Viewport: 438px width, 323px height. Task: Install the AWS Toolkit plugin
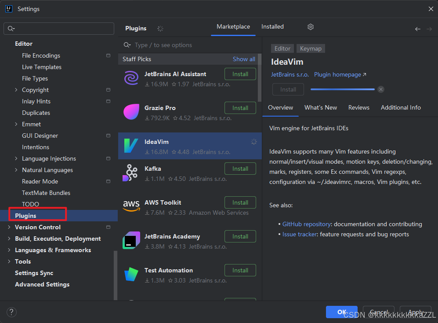[x=240, y=202]
